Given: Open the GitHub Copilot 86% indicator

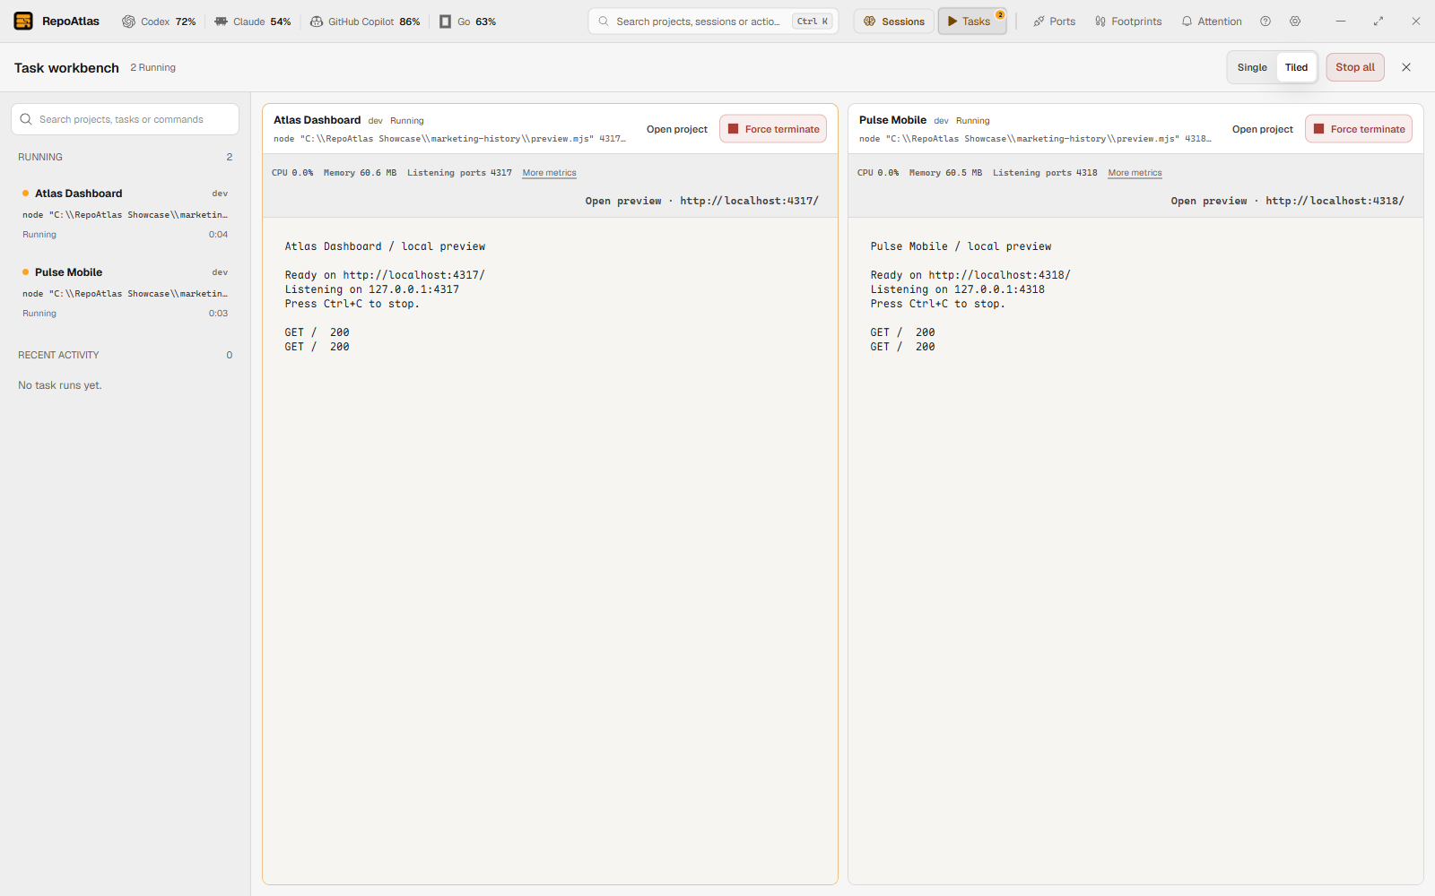Looking at the screenshot, I should click(x=365, y=22).
